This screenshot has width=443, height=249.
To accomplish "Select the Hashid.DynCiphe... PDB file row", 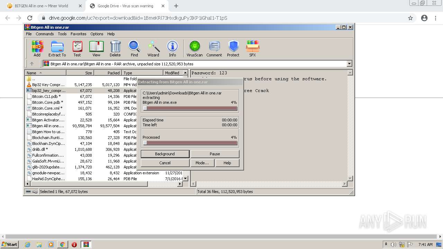I will 104,179.
